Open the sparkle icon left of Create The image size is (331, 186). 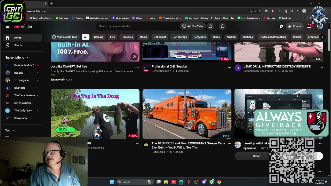(282, 26)
